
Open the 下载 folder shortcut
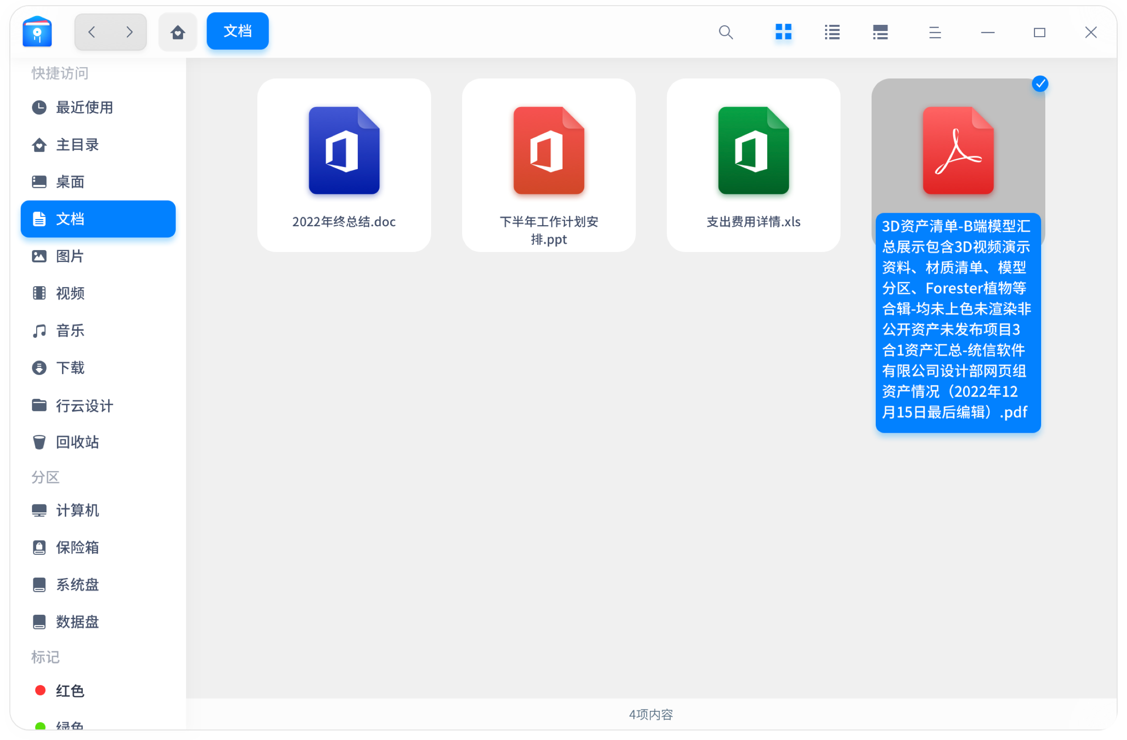click(x=69, y=367)
